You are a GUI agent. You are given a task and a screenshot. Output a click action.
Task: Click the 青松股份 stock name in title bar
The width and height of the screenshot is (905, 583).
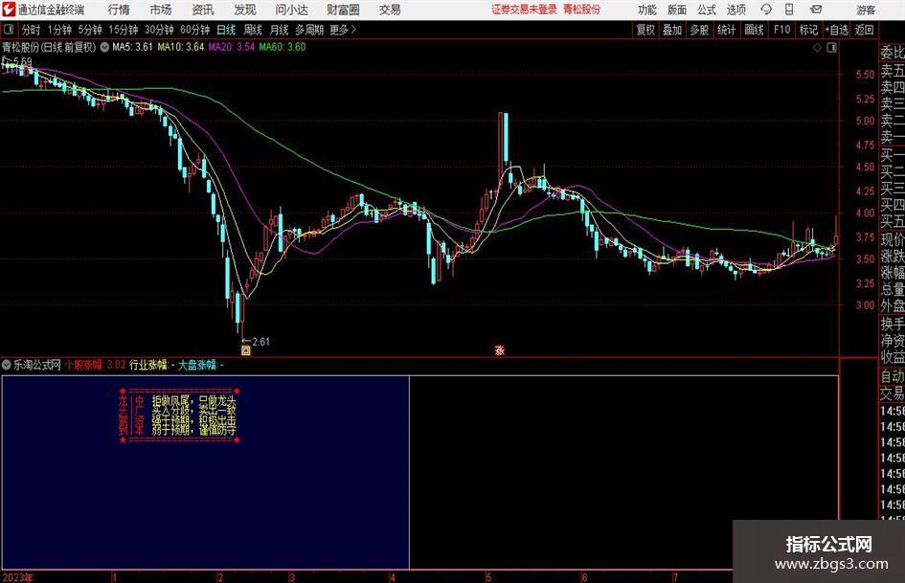pos(582,10)
